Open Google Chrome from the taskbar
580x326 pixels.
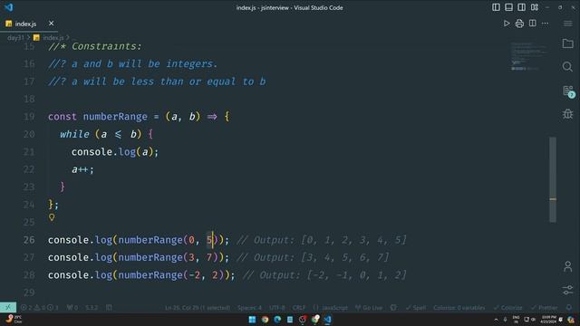point(265,320)
